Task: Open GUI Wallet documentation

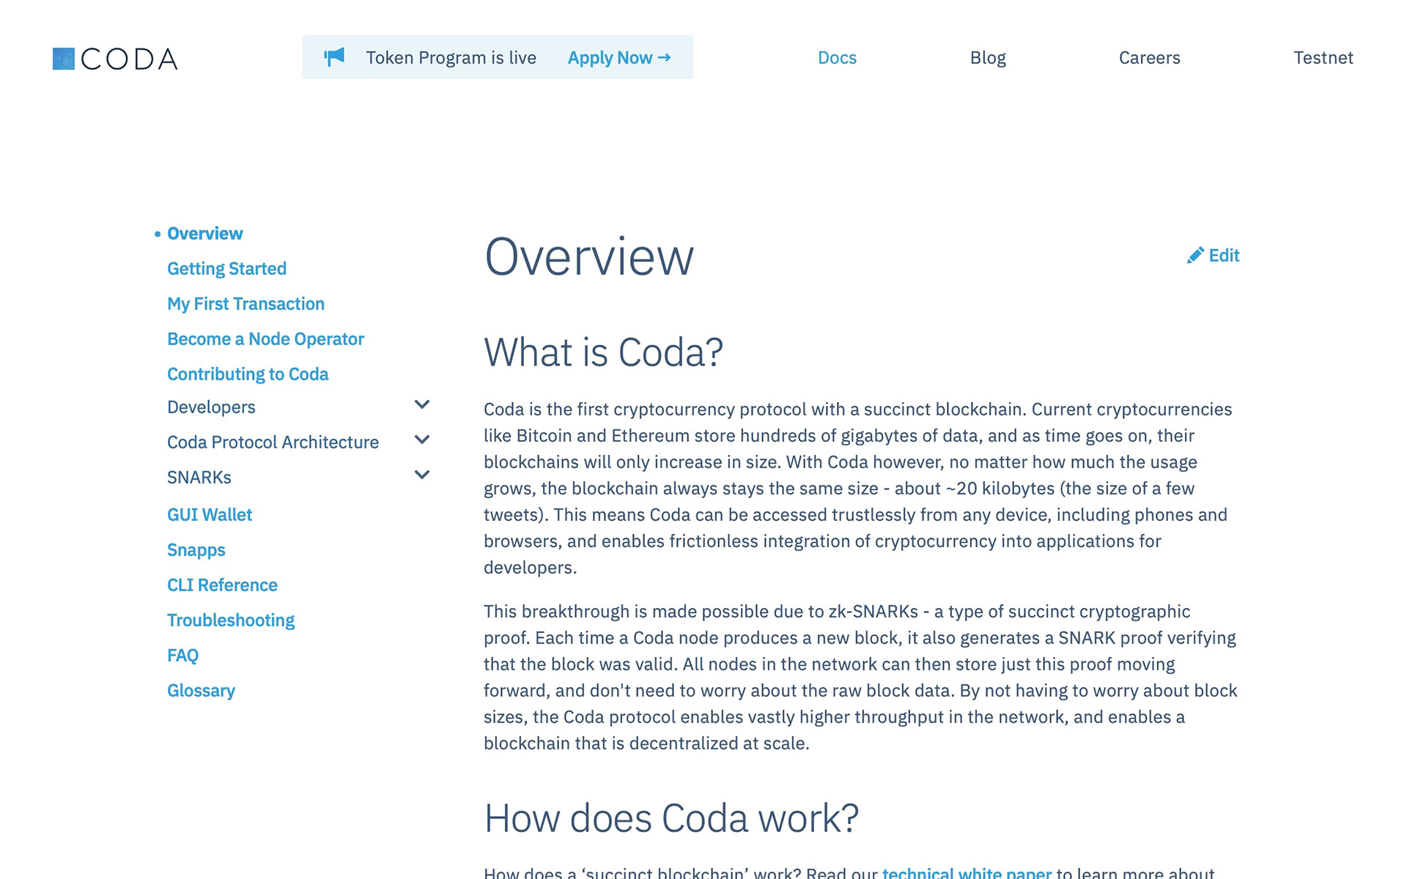Action: [210, 515]
